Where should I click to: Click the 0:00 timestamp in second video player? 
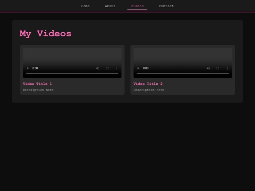146,68
